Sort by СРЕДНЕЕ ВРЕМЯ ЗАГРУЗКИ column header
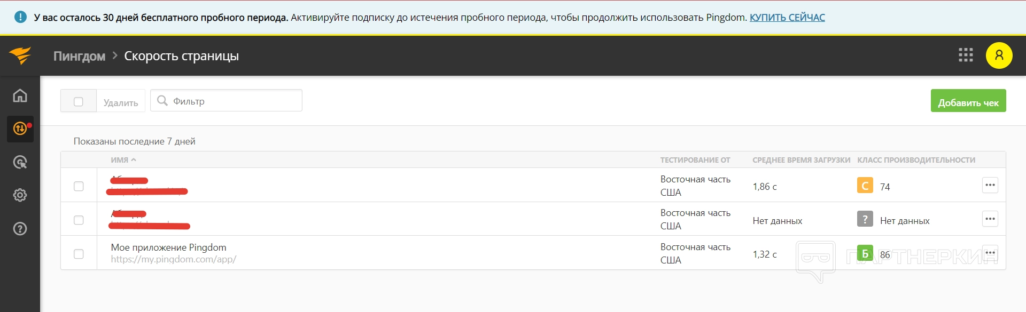The height and width of the screenshot is (312, 1026). click(800, 160)
